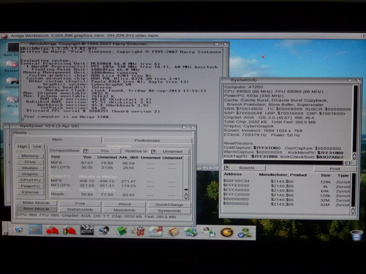Click the red USB stick dock icon
The width and height of the screenshot is (366, 274).
coord(52,230)
